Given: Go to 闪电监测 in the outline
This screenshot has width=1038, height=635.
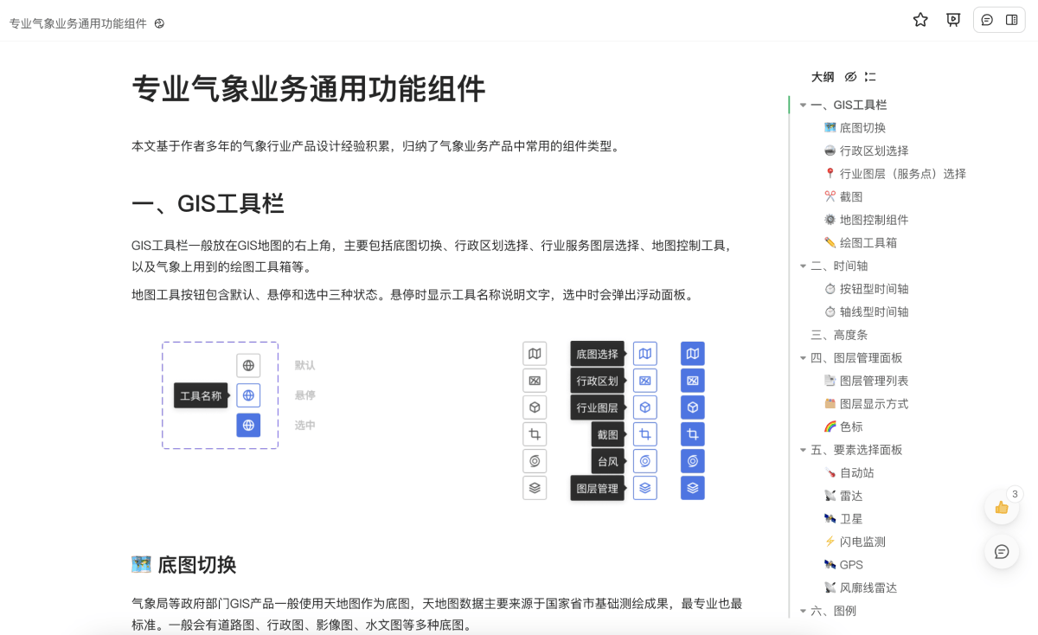Looking at the screenshot, I should 855,542.
